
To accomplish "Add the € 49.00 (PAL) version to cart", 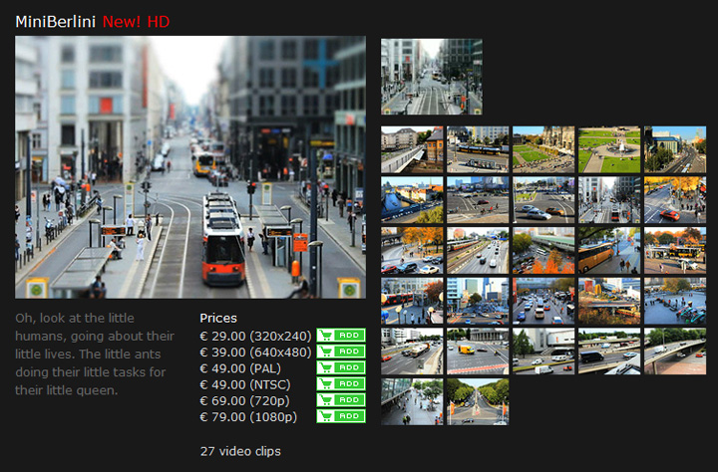I will pyautogui.click(x=341, y=367).
